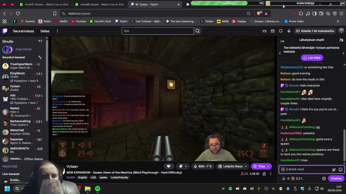The width and height of the screenshot is (346, 194).
Task: Open the chat star identity badge
Action: tap(283, 169)
